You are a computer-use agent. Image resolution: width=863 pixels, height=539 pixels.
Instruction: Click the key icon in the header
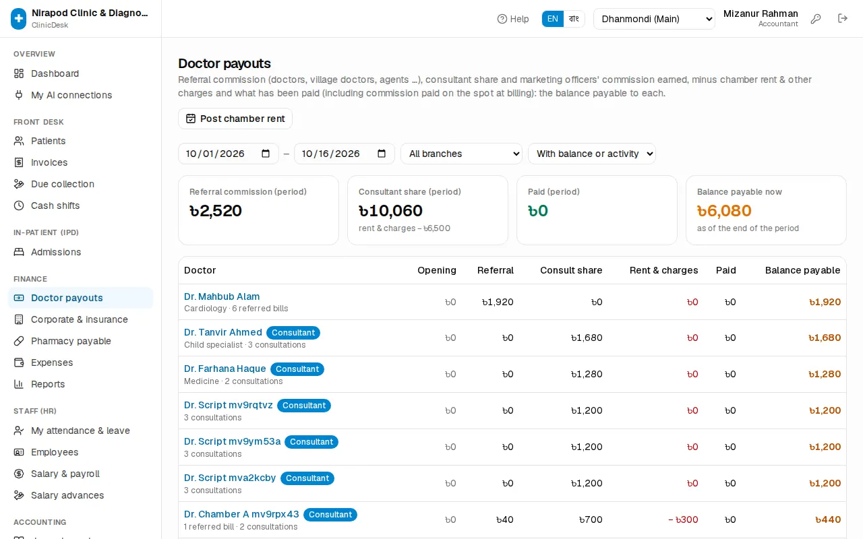pyautogui.click(x=816, y=19)
